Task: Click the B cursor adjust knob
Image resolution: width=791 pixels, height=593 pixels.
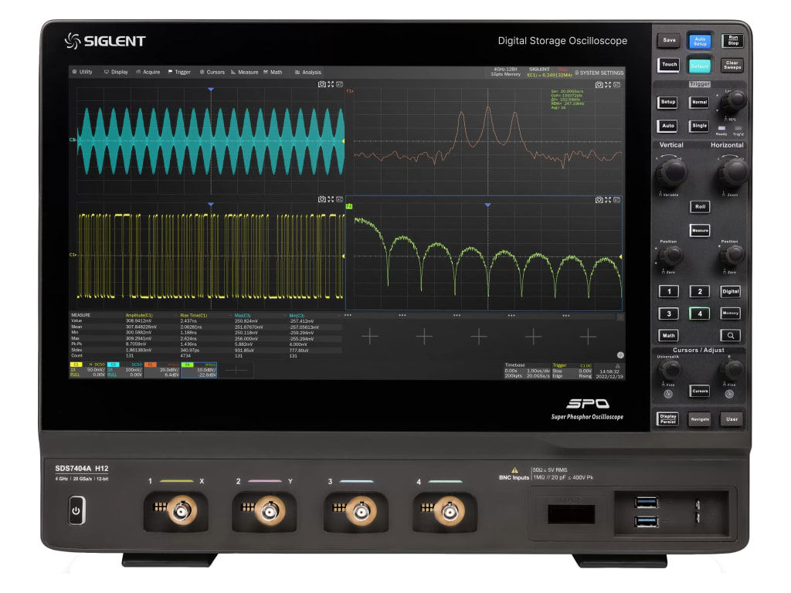Action: [x=731, y=370]
